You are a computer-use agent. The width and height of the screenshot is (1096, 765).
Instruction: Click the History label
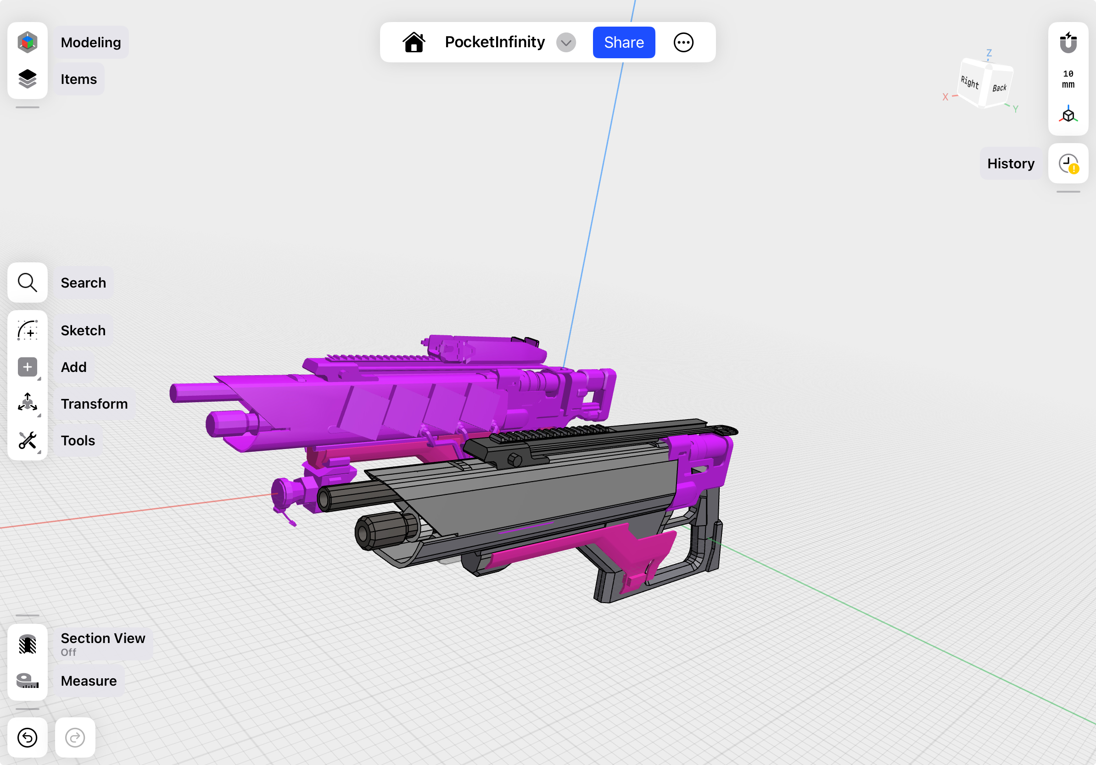(1011, 164)
